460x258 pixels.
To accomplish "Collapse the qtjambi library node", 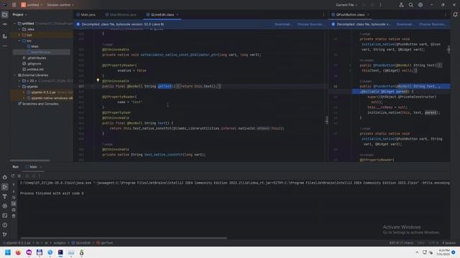I will [19, 87].
